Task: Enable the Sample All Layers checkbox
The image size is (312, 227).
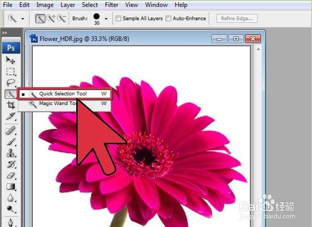Action: click(x=118, y=18)
